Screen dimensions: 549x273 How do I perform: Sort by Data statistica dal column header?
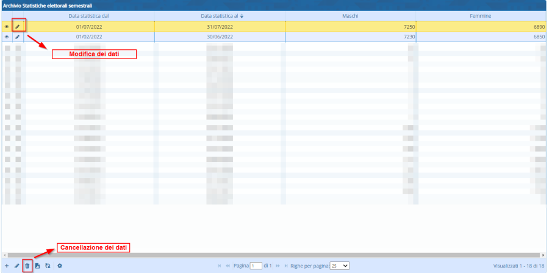click(88, 16)
